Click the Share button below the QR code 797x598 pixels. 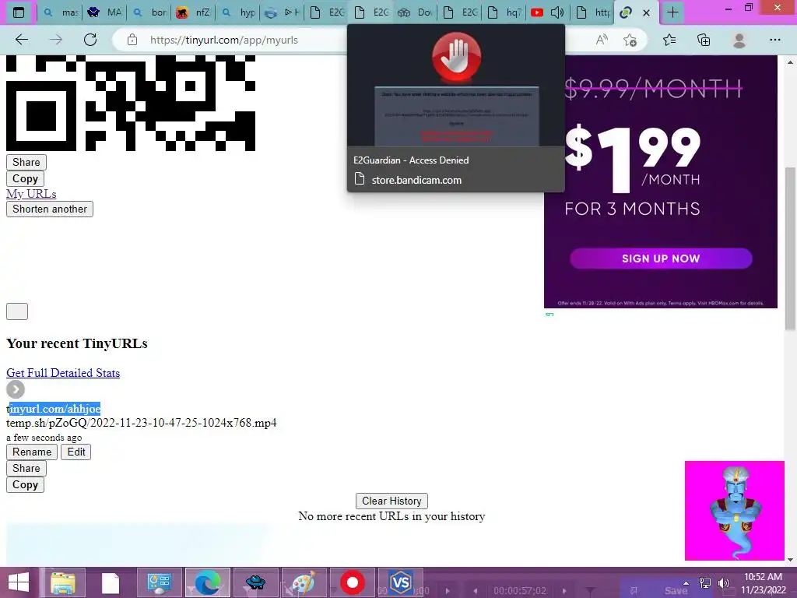(26, 162)
